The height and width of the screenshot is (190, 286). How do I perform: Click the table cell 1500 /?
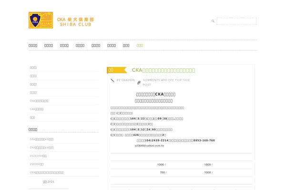click(208, 164)
